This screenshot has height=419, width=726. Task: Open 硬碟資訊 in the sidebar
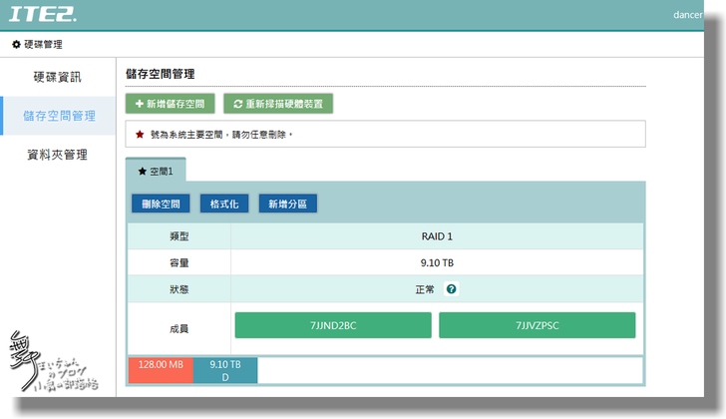(x=57, y=77)
